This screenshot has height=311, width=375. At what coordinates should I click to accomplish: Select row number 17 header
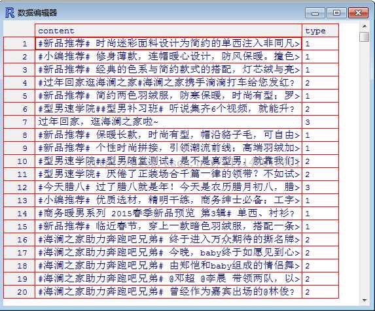pos(20,253)
